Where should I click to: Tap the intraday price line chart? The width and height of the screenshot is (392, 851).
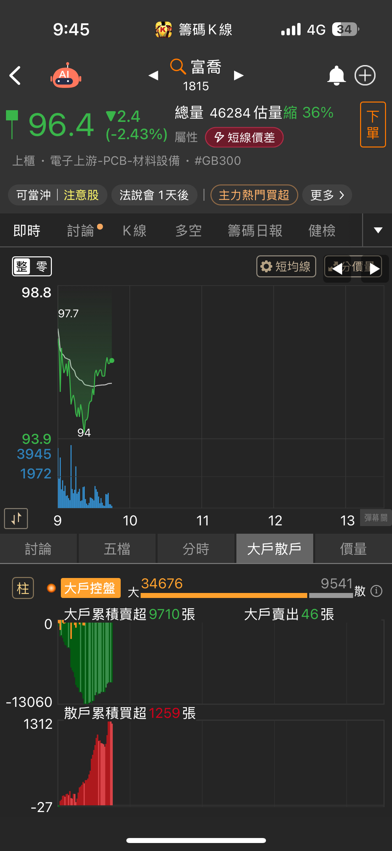pyautogui.click(x=221, y=362)
